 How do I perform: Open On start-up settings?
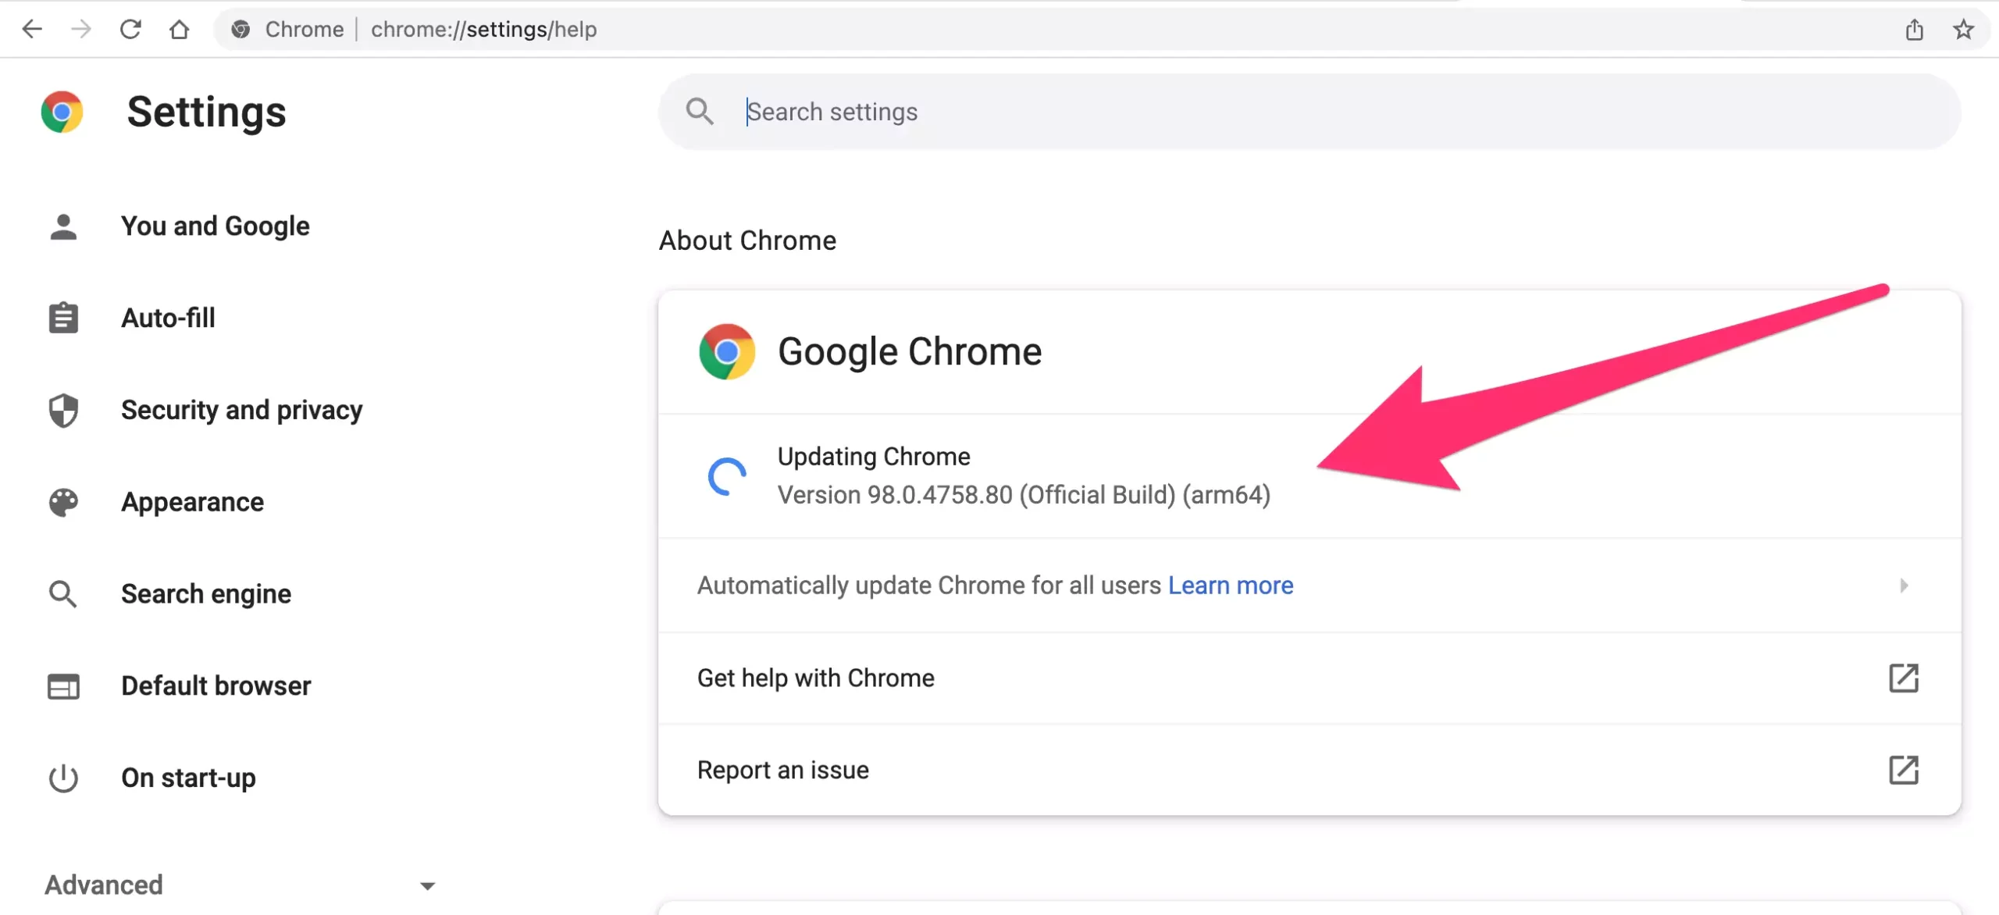point(188,778)
